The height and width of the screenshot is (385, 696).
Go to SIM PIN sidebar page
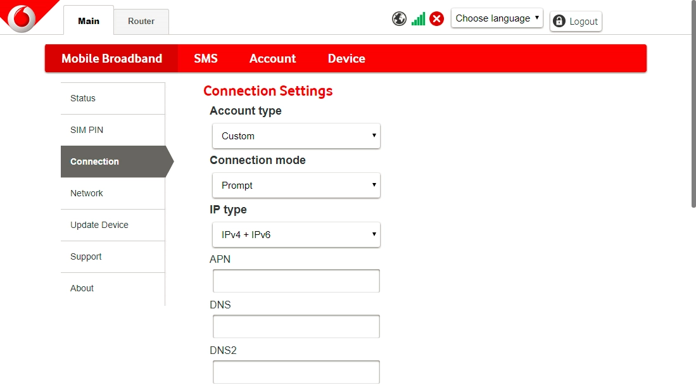tap(87, 130)
